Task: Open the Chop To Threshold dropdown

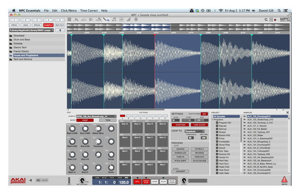Action: tap(194, 131)
